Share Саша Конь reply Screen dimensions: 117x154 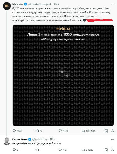click(113, 150)
